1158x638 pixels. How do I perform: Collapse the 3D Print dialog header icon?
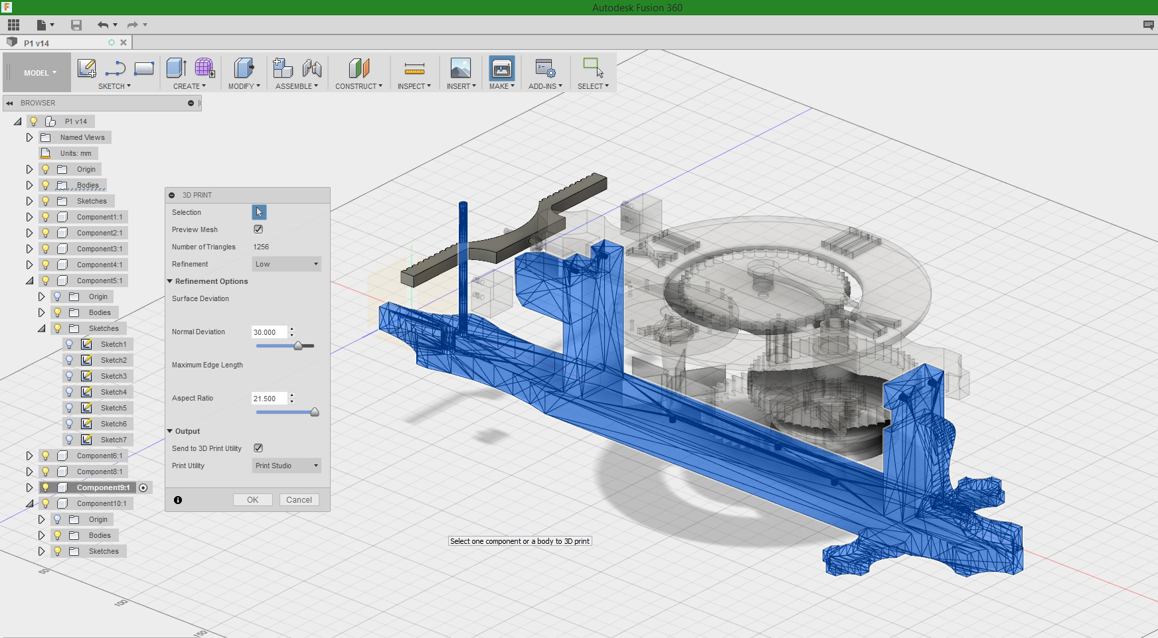coord(172,195)
